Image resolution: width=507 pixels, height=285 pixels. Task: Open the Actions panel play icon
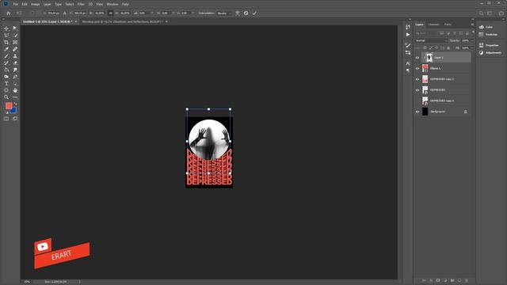coord(408,35)
